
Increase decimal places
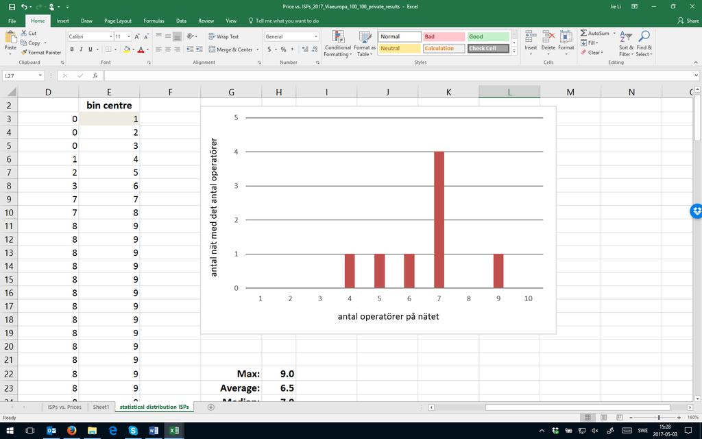pos(305,49)
